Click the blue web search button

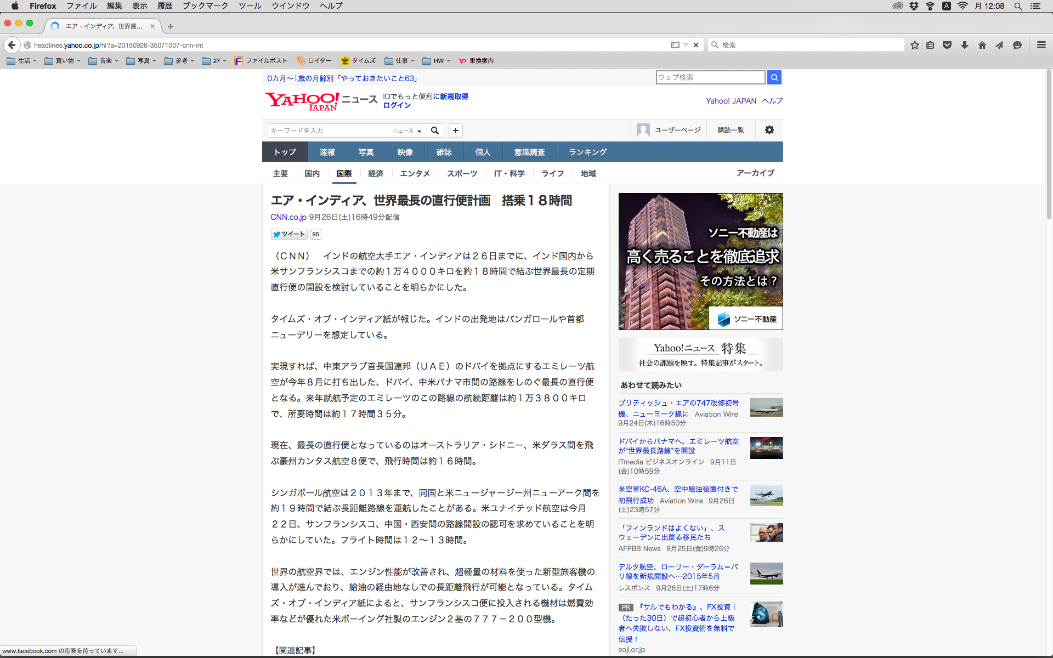774,77
